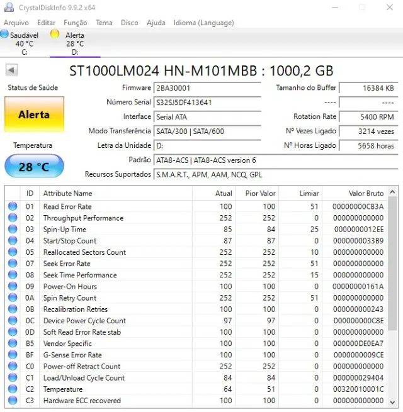Click the status orb for G-Sense Error Rate
The width and height of the screenshot is (403, 412).
pos(13,355)
